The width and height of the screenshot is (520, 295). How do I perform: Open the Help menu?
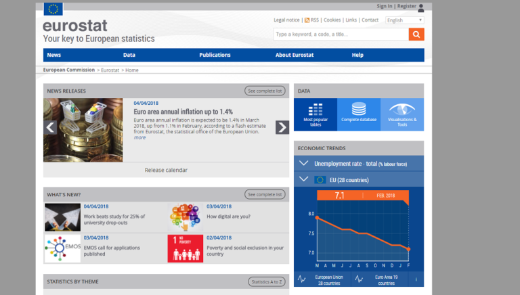tap(357, 55)
